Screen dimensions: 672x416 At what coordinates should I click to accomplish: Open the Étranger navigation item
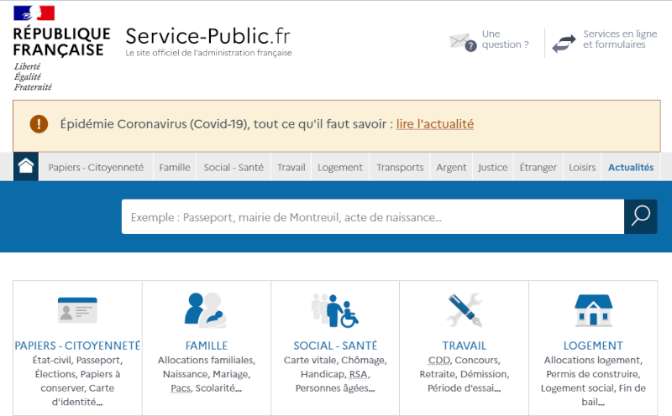click(x=538, y=168)
